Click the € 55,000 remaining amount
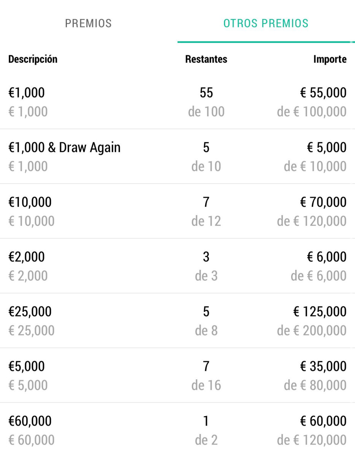This screenshot has width=355, height=456. (x=322, y=93)
